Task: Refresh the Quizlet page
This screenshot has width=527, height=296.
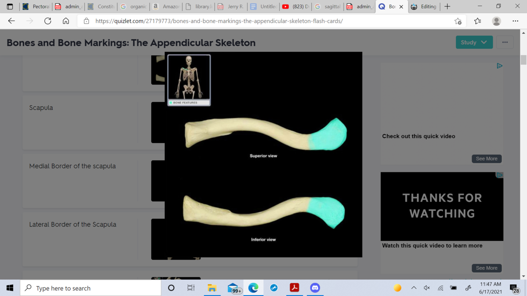Action: (x=48, y=21)
